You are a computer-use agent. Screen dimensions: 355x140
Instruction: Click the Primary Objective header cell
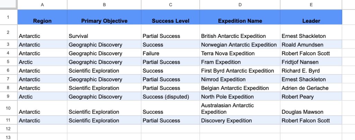point(104,21)
